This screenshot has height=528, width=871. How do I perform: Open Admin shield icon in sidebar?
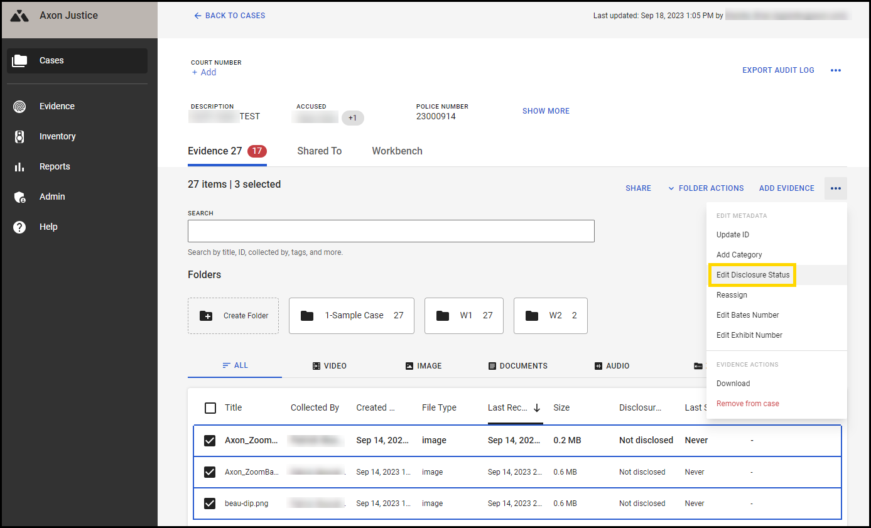[x=20, y=197]
